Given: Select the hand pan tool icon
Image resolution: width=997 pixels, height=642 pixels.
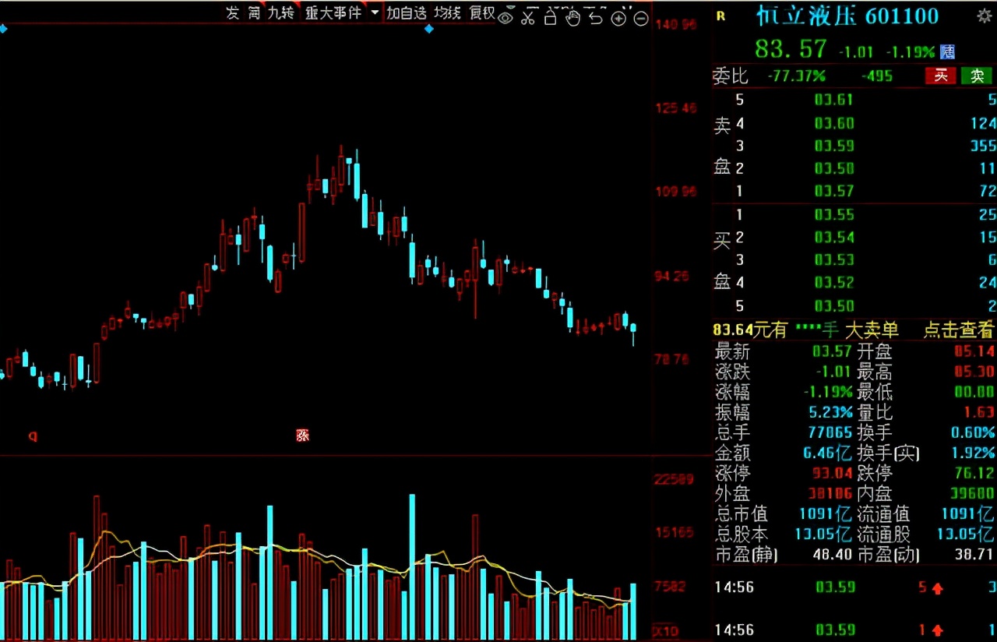Looking at the screenshot, I should coord(572,16).
